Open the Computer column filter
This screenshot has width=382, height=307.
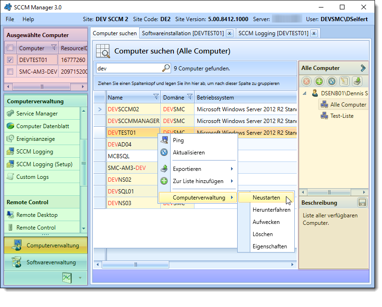click(x=54, y=47)
